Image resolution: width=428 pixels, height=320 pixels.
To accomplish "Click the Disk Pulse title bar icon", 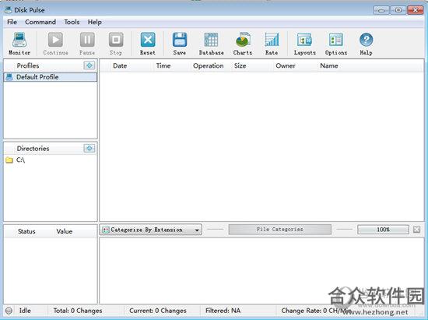I will [9, 10].
